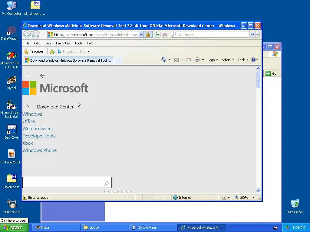The image size is (310, 232).
Task: Open the Windows Phone link
Action: pos(40,150)
